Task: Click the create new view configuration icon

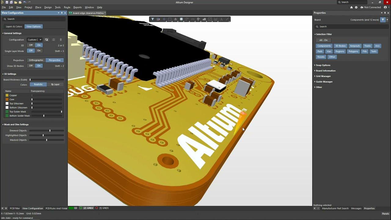Action: 46,40
